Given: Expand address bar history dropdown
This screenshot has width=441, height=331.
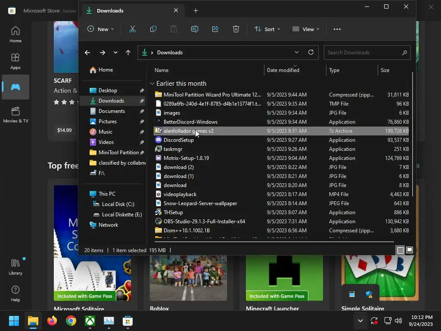Looking at the screenshot, I should click(x=296, y=52).
